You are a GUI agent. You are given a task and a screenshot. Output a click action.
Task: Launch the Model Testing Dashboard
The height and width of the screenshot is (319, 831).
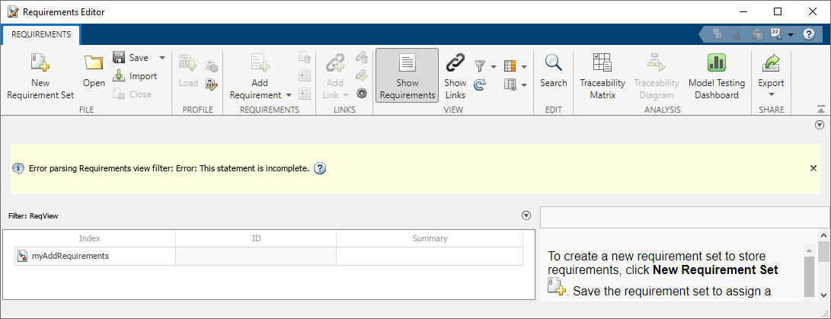coord(717,76)
